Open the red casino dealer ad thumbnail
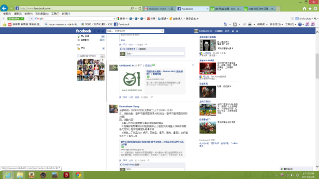This screenshot has width=319, height=179. pyautogui.click(x=207, y=69)
